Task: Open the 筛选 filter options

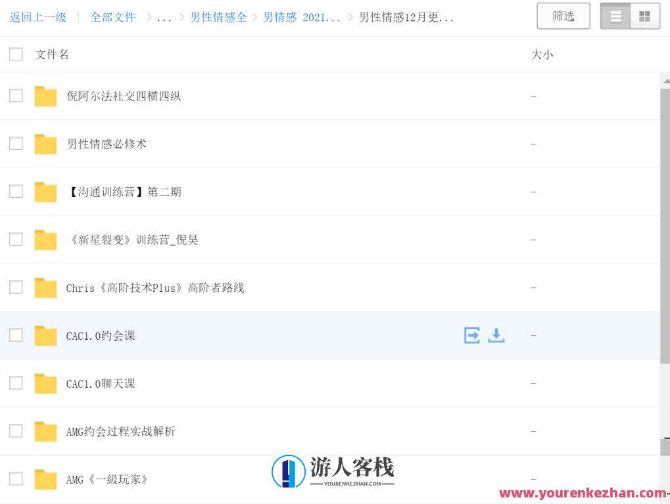Action: coord(563,16)
